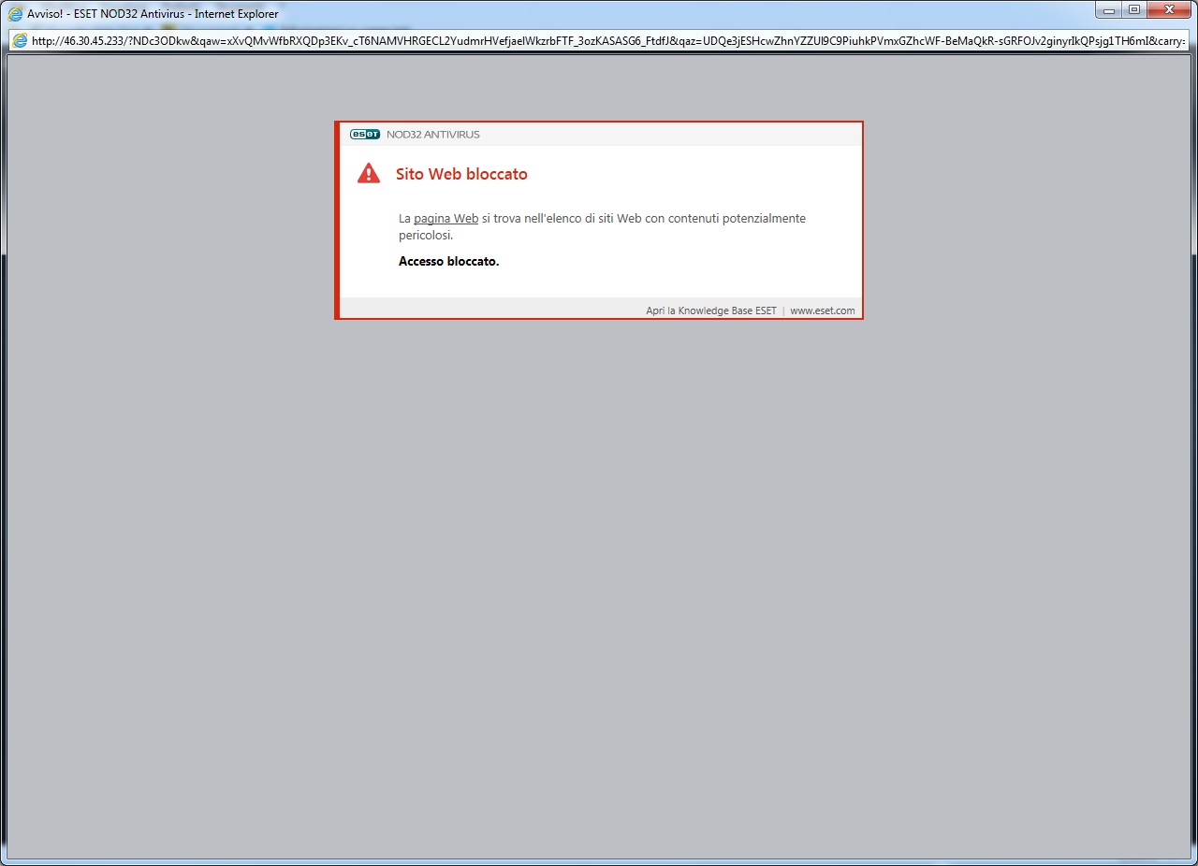Screen dimensions: 1198x866
Task: Visit the www.eset.com link
Action: coord(823,310)
